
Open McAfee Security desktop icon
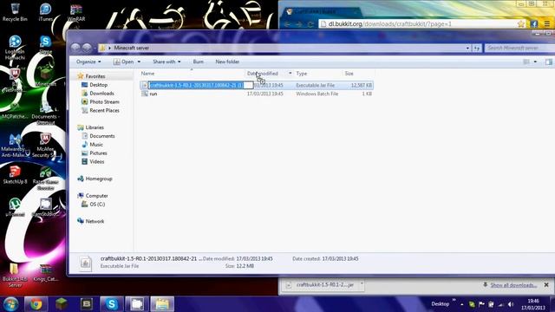click(x=45, y=145)
